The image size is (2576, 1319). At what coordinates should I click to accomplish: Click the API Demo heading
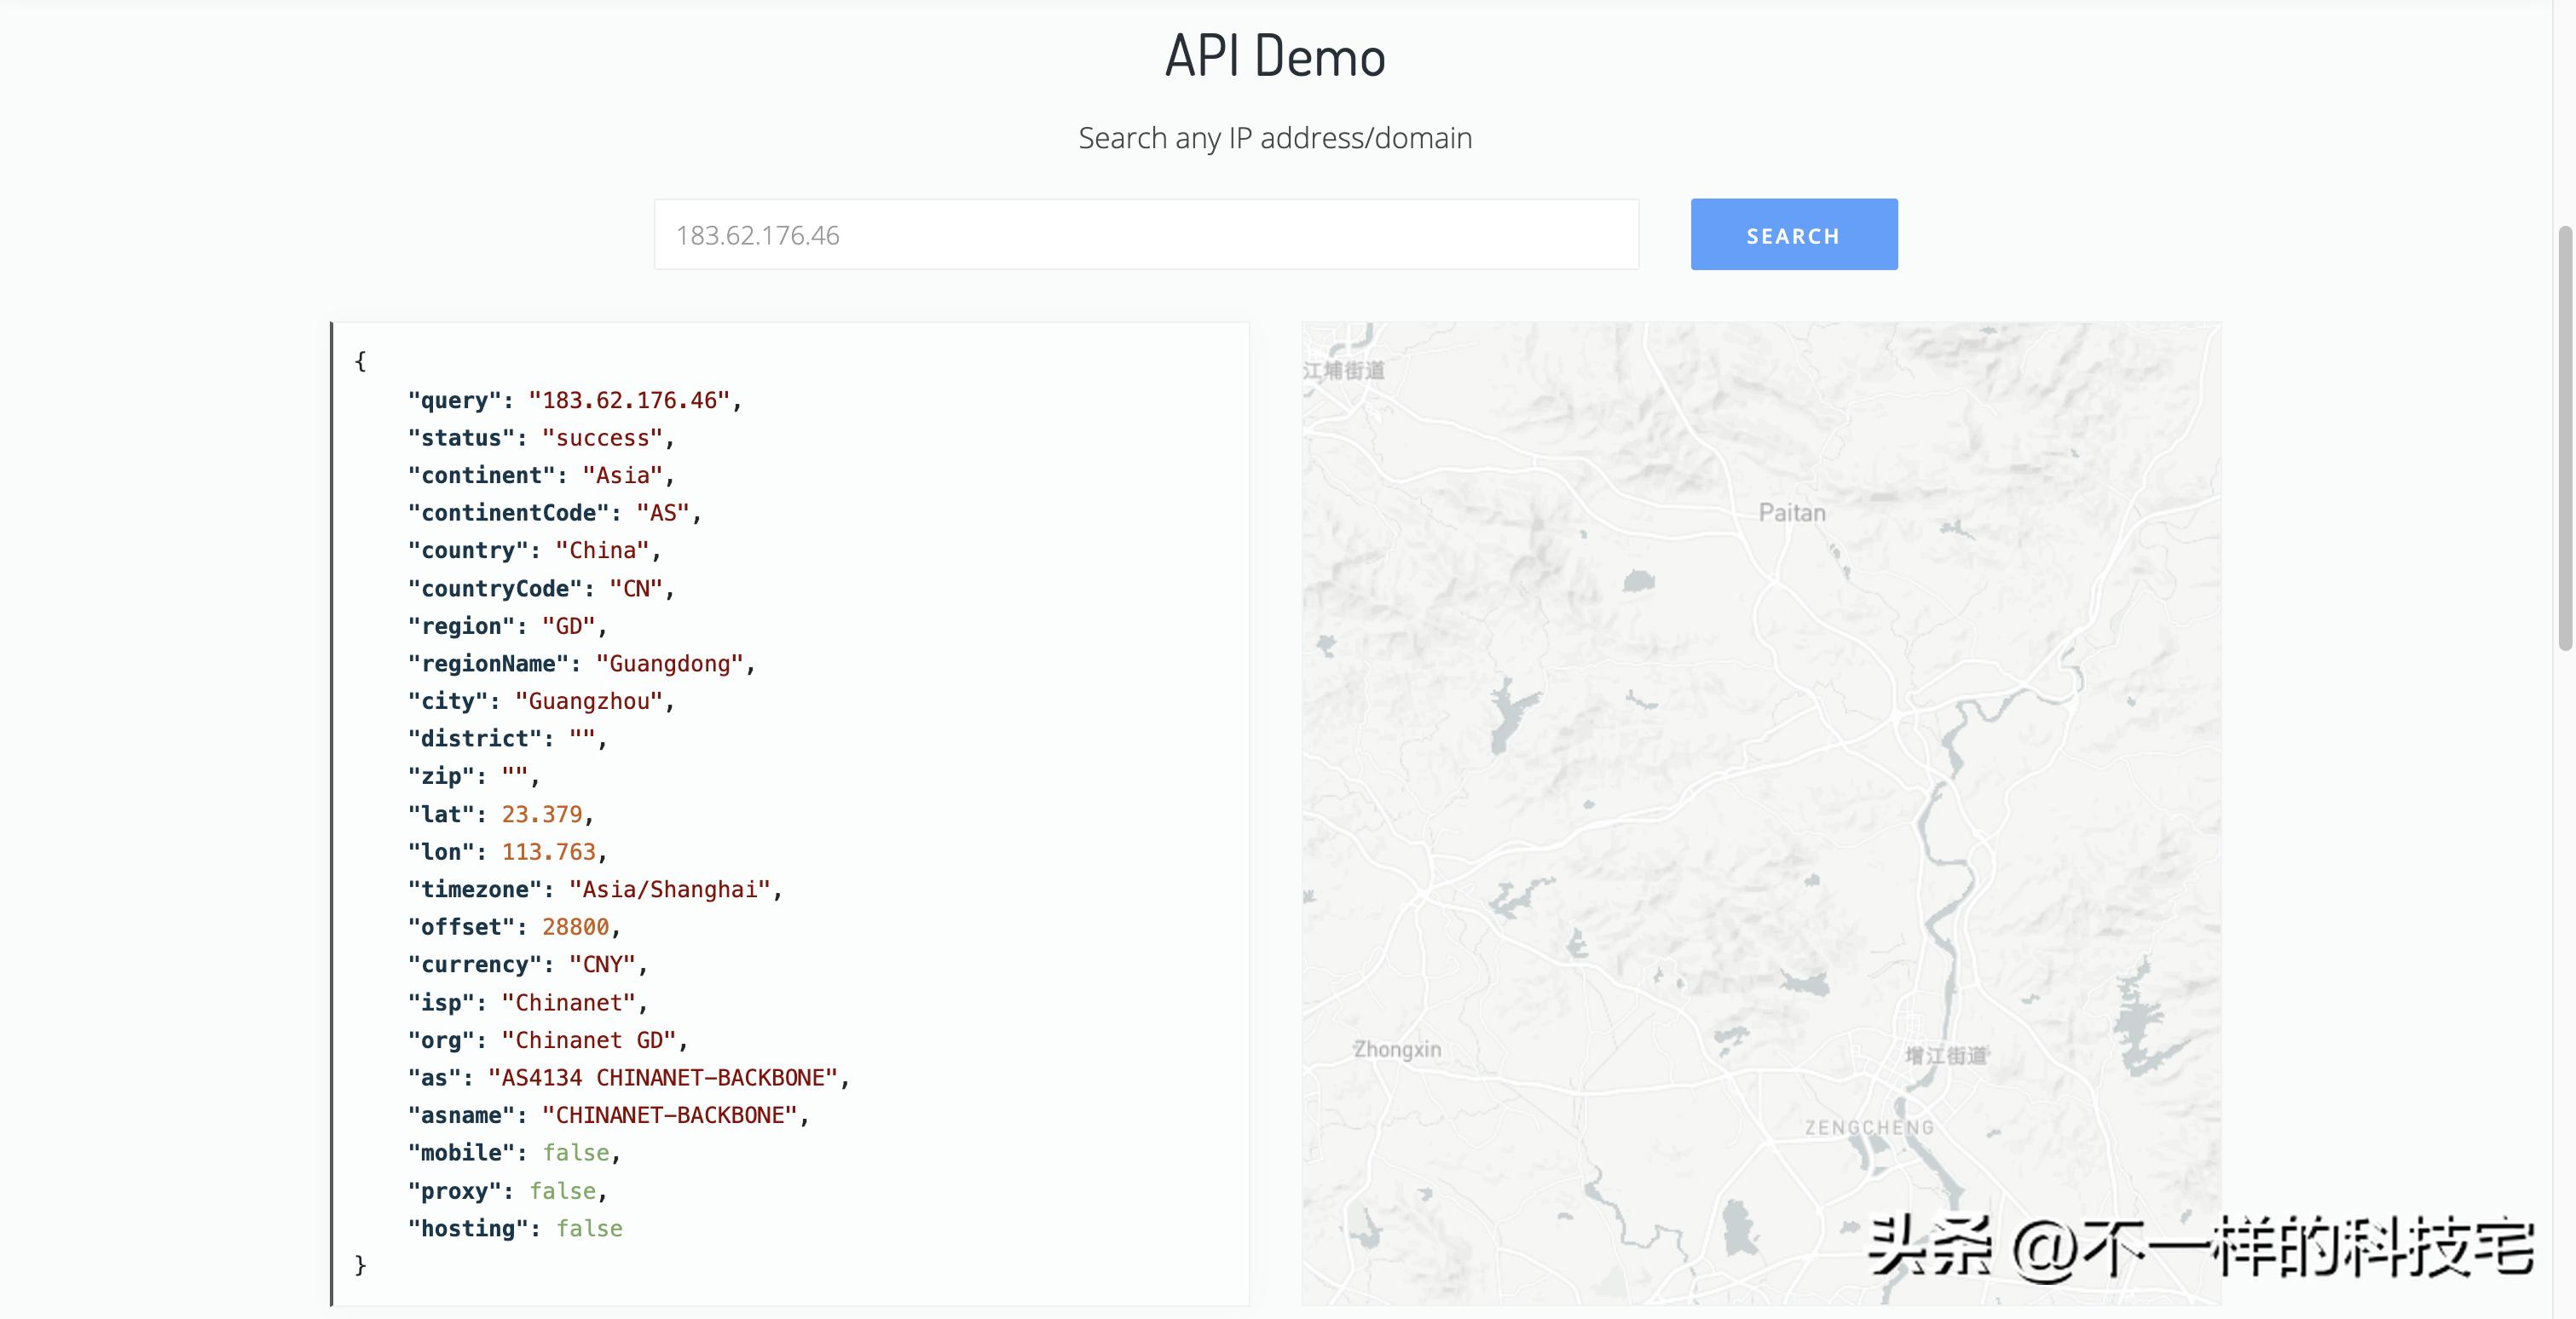coord(1275,56)
